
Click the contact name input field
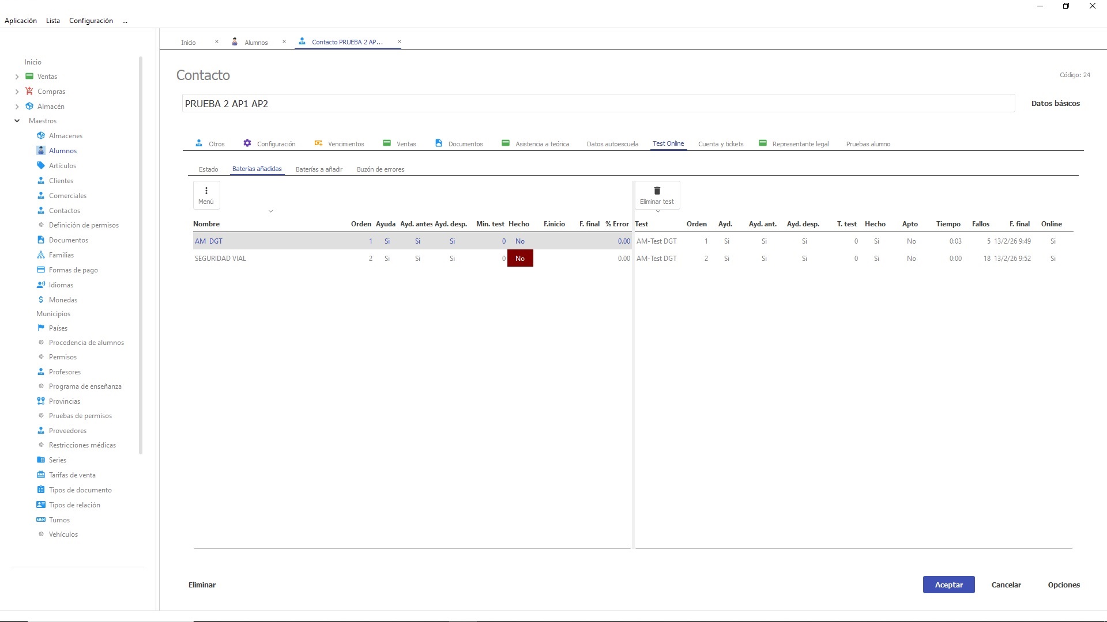pos(598,104)
